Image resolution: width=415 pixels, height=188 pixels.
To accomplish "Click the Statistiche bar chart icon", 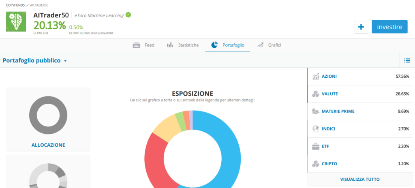I will pyautogui.click(x=170, y=45).
